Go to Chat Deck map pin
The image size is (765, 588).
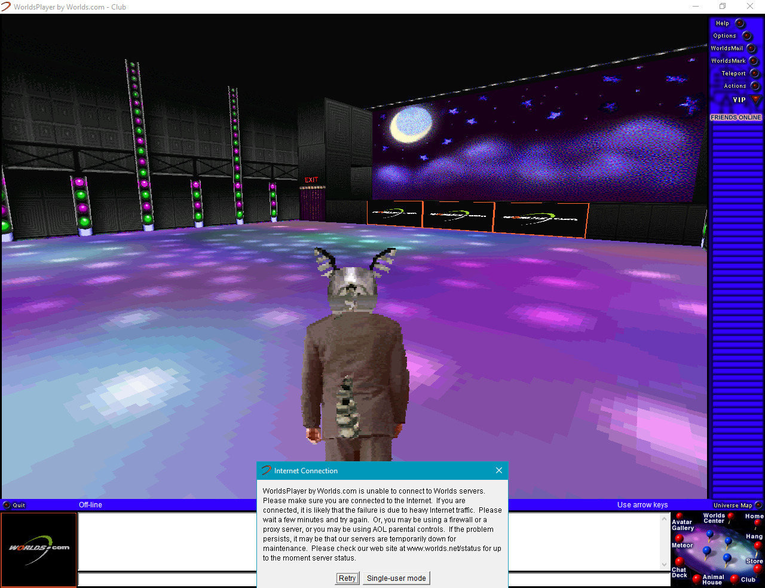pos(679,561)
